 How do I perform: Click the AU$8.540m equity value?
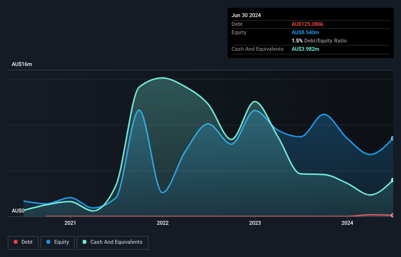click(x=305, y=32)
